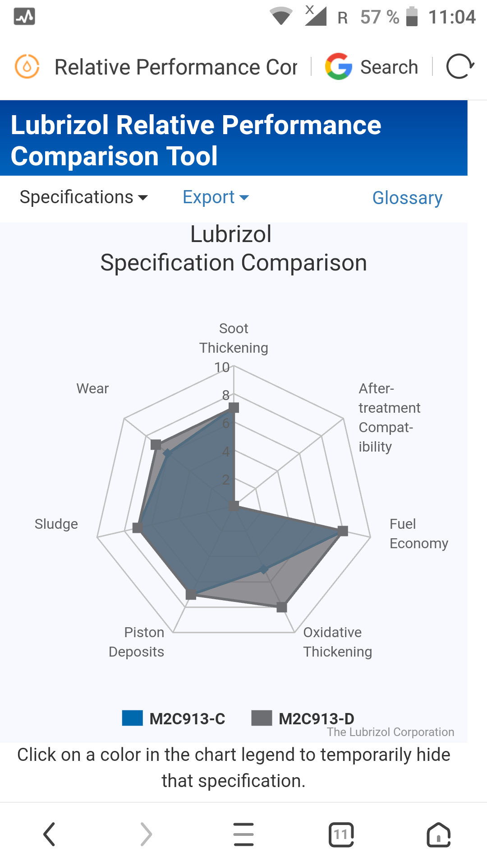Reload the page with refresh icon
The width and height of the screenshot is (487, 867).
[x=459, y=67]
